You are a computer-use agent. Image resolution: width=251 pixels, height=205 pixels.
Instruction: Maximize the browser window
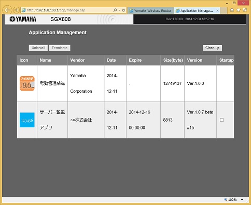tap(234, 3)
